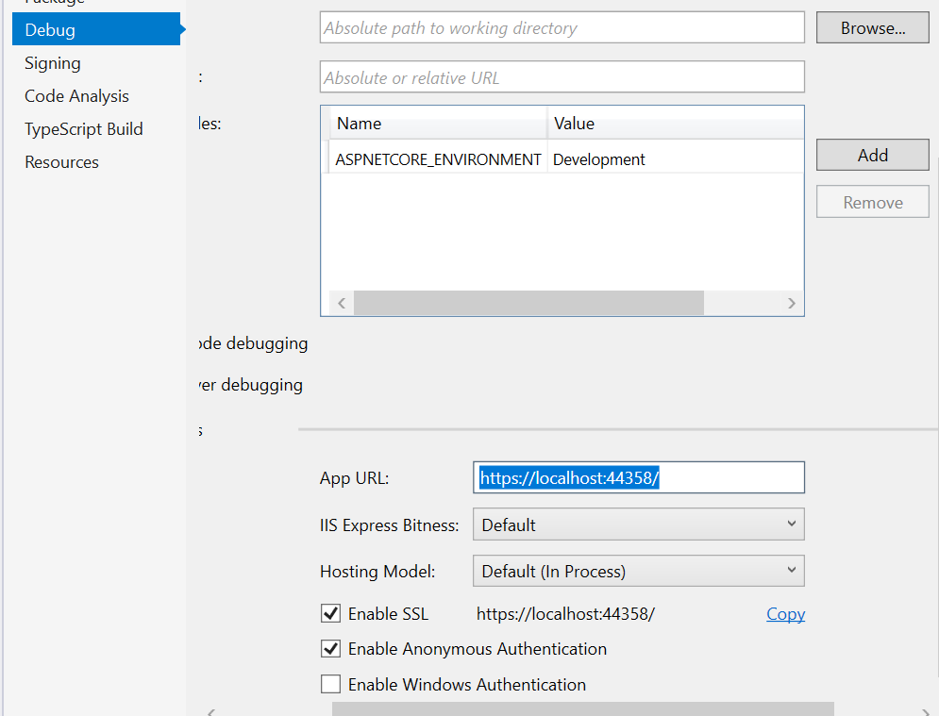
Task: Select the ASPNETCORE_ENVIRONMENT name cell
Action: pos(438,159)
